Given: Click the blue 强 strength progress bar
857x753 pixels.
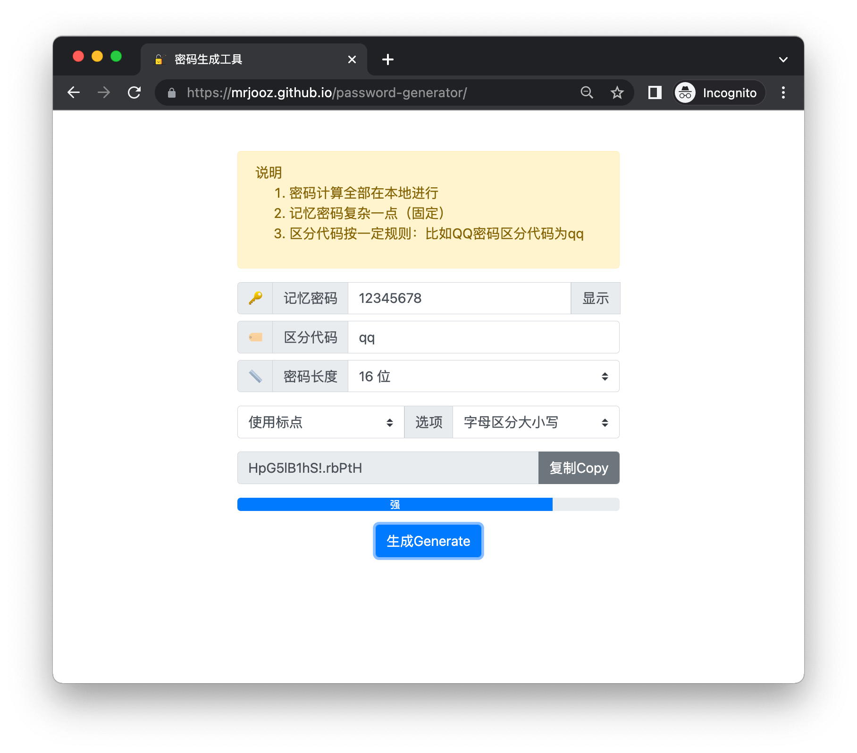Looking at the screenshot, I should [x=395, y=504].
